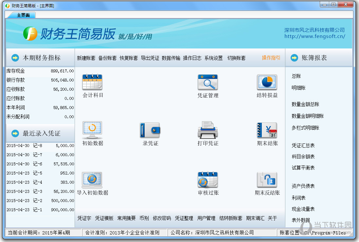Viewport: 359px width, 242px height.
Task: Open the 表外数据 report
Action: [x=301, y=220]
